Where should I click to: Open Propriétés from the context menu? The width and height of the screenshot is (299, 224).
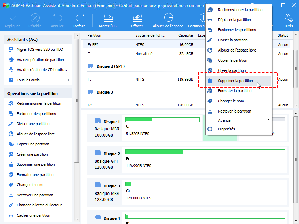click(x=239, y=129)
